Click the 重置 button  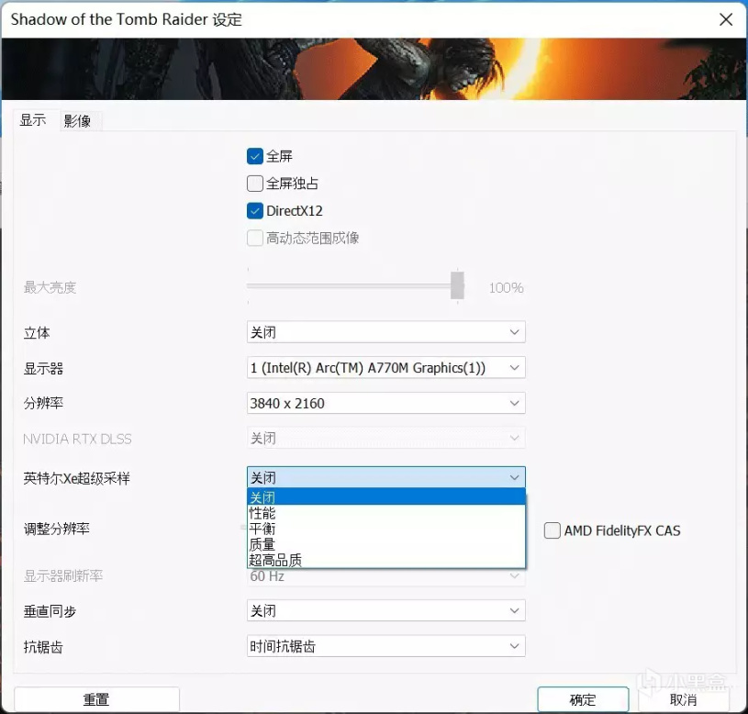pos(97,699)
